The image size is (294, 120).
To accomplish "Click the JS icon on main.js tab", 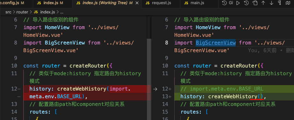I will click(x=186, y=3).
